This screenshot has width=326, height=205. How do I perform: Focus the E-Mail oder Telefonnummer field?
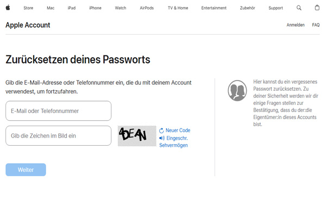click(59, 111)
